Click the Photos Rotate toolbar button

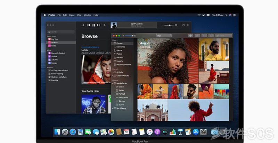[211, 36]
